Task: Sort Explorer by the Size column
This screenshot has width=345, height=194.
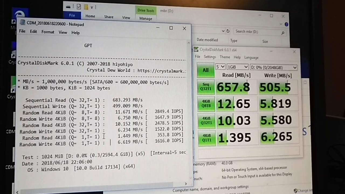Action: 265,41
